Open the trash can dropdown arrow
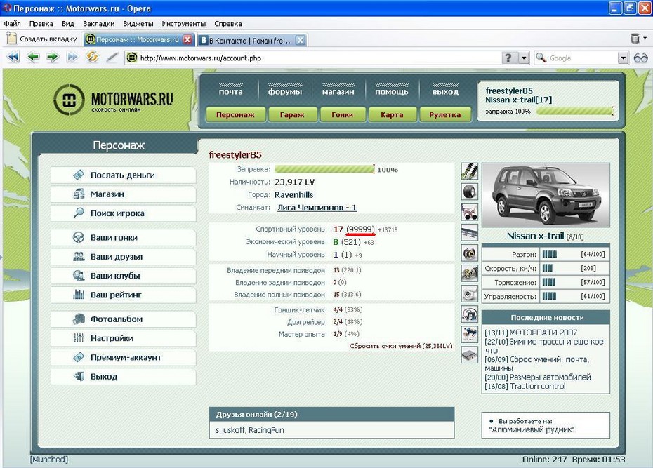Screen dimensions: 653x468 645,38
